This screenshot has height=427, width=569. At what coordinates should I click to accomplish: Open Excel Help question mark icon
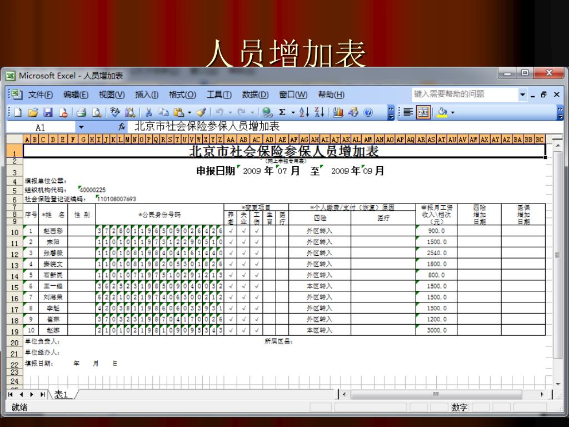pos(368,112)
